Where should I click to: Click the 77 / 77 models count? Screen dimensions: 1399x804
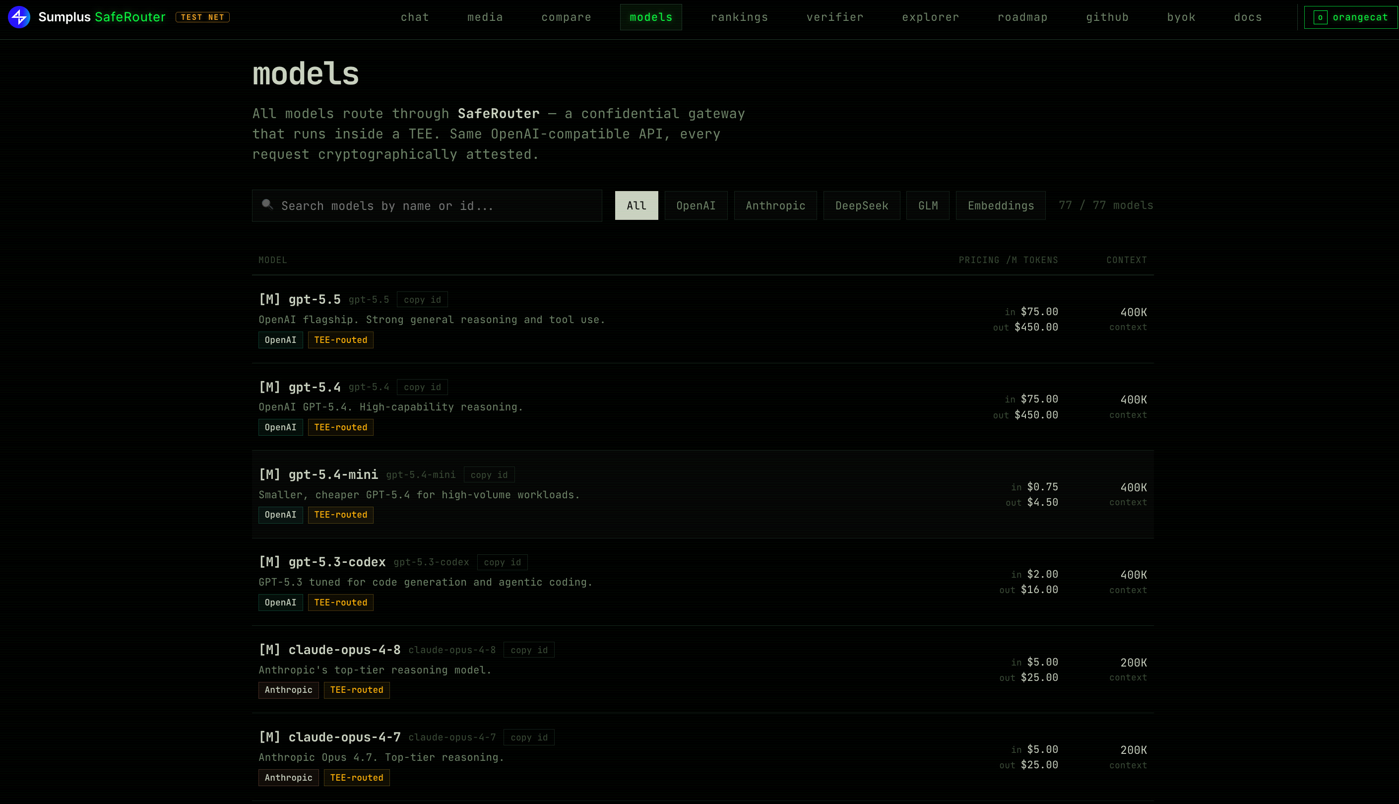click(1106, 205)
